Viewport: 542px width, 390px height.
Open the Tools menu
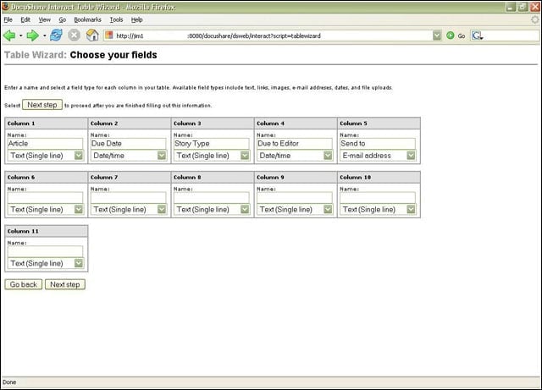coord(117,19)
